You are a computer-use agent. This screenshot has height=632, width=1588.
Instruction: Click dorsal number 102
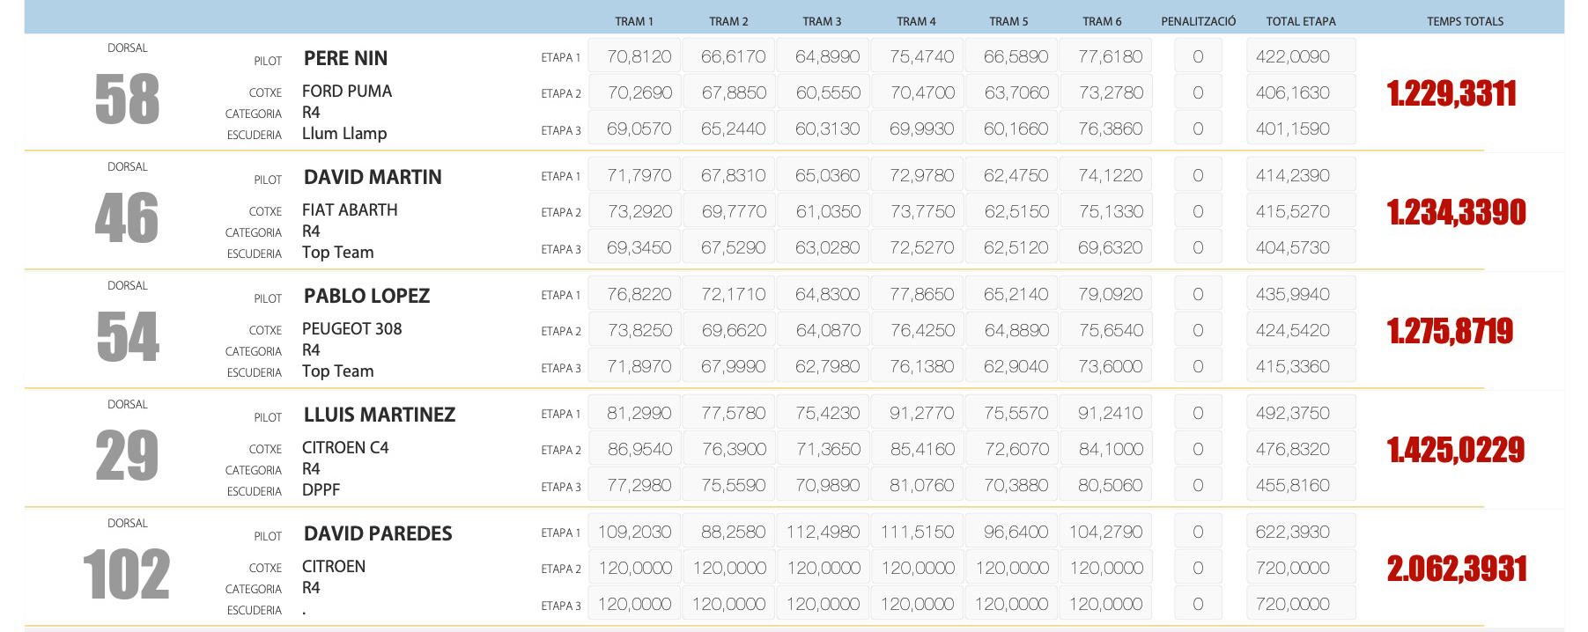(126, 575)
